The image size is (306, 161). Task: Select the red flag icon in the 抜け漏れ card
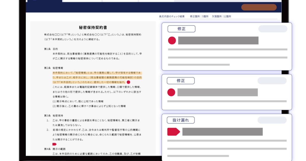tap(174, 132)
